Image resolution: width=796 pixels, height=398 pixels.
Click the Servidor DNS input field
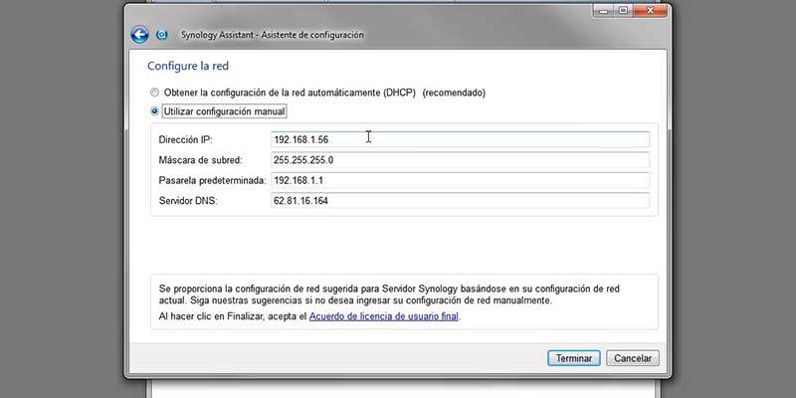point(460,201)
